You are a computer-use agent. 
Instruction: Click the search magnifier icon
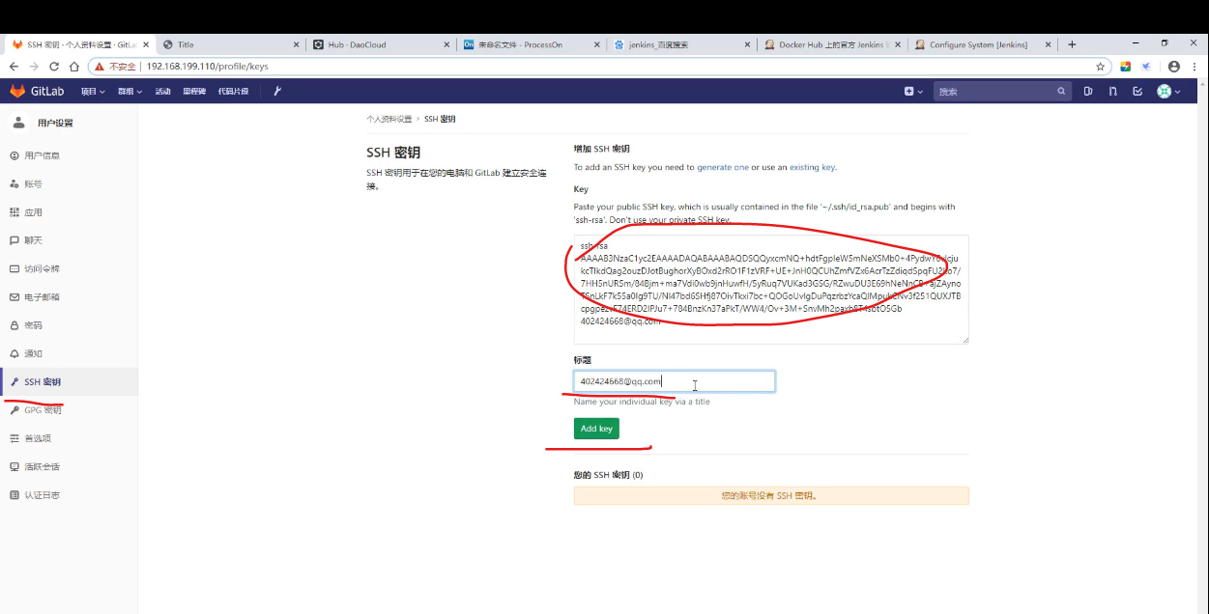pos(1061,92)
